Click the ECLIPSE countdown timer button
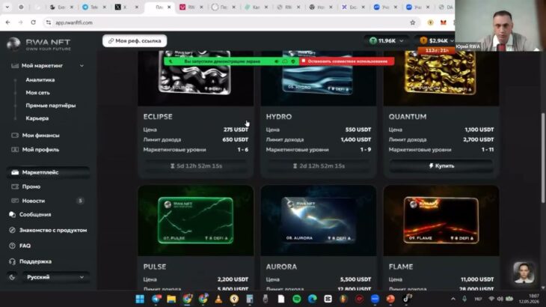 [196, 166]
